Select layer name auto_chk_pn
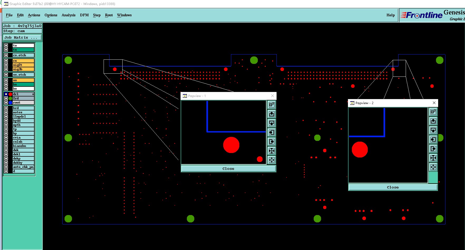The height and width of the screenshot is (250, 465). pyautogui.click(x=23, y=167)
